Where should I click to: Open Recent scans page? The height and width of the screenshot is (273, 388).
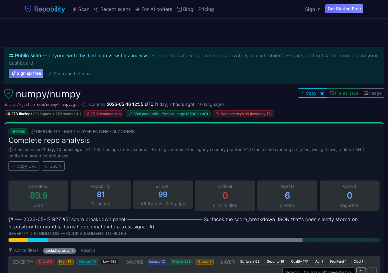(x=112, y=9)
